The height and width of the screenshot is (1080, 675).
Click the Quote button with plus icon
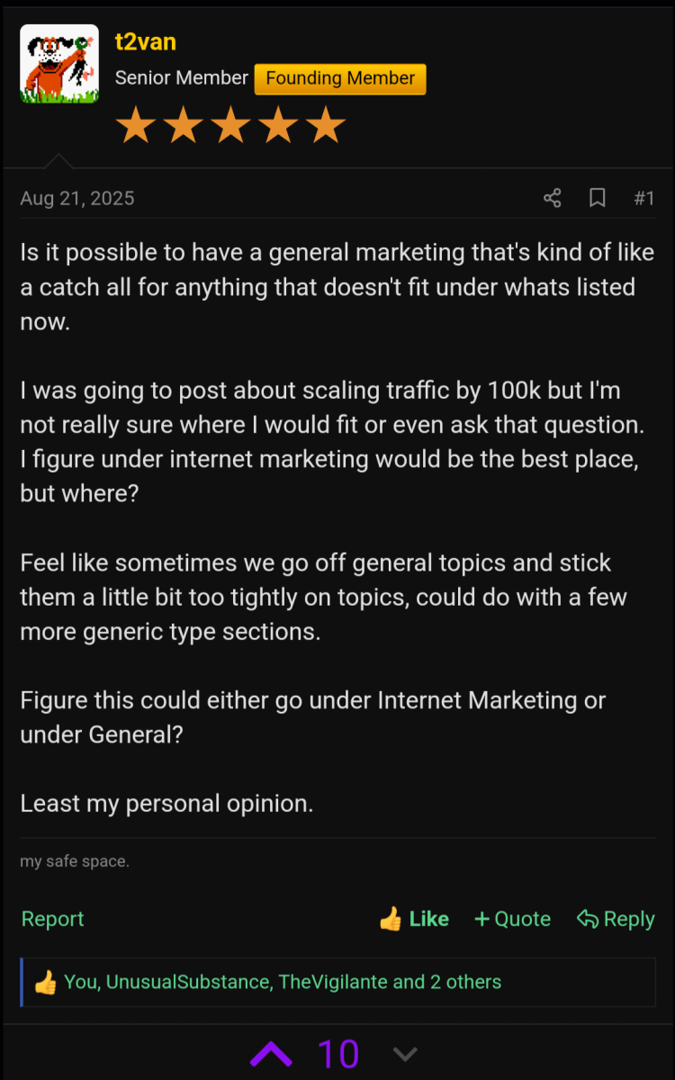512,919
